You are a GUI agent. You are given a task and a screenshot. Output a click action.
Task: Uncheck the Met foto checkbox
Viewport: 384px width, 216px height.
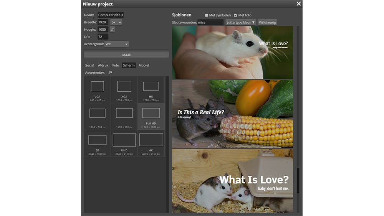coord(236,15)
